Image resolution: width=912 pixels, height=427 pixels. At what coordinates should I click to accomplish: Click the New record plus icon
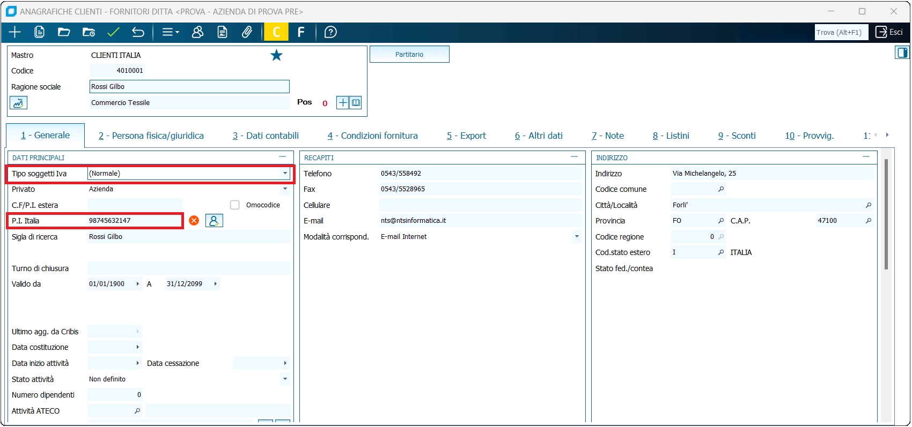(15, 32)
